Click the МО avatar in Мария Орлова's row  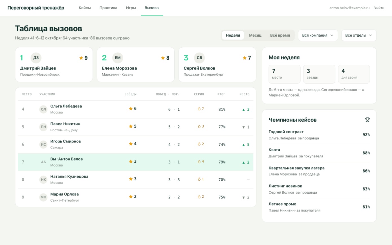coord(43,197)
